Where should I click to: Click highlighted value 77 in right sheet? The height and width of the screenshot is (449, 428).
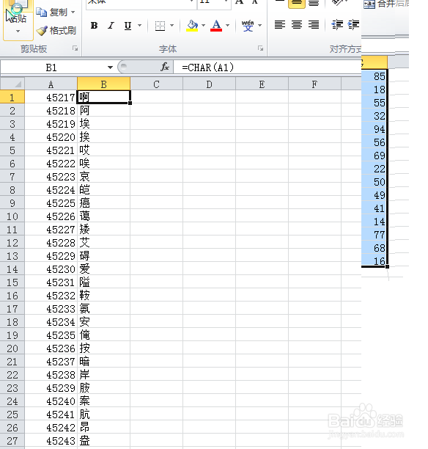click(x=374, y=235)
